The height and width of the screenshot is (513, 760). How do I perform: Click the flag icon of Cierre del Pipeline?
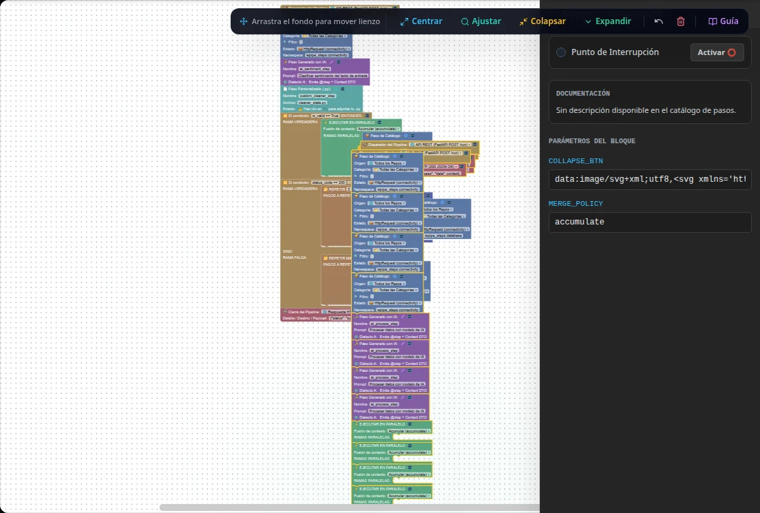(x=285, y=312)
